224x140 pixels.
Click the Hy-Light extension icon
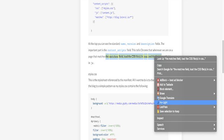[158, 103]
